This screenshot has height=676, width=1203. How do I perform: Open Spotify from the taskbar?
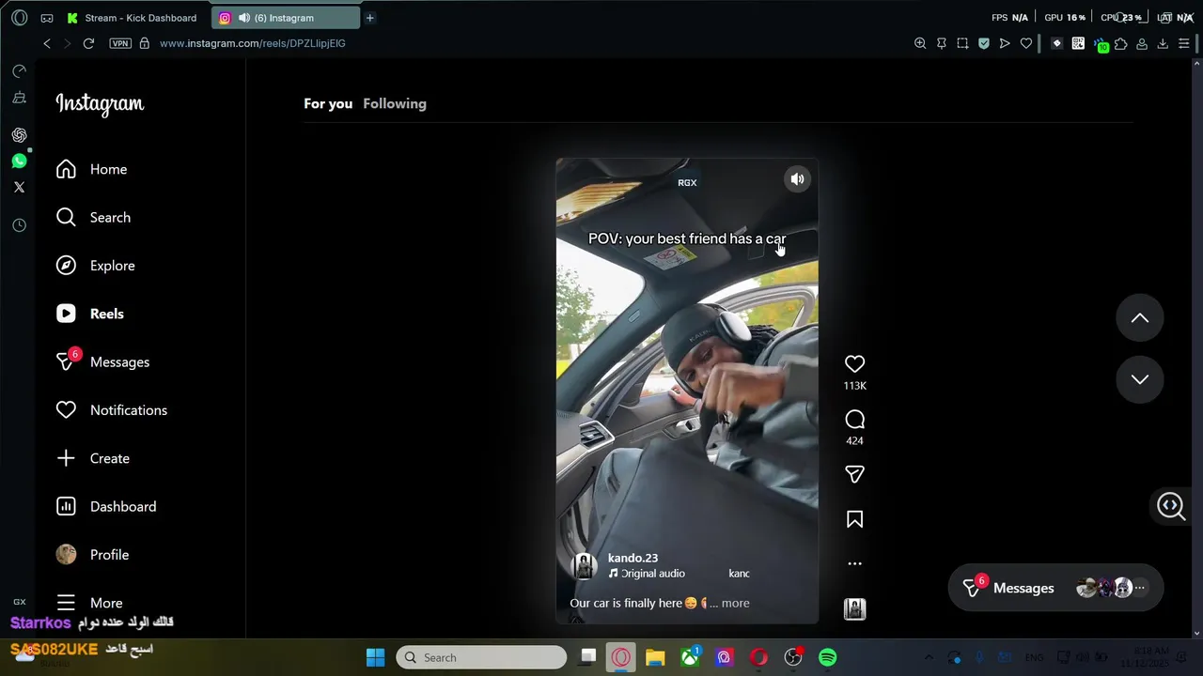[827, 657]
